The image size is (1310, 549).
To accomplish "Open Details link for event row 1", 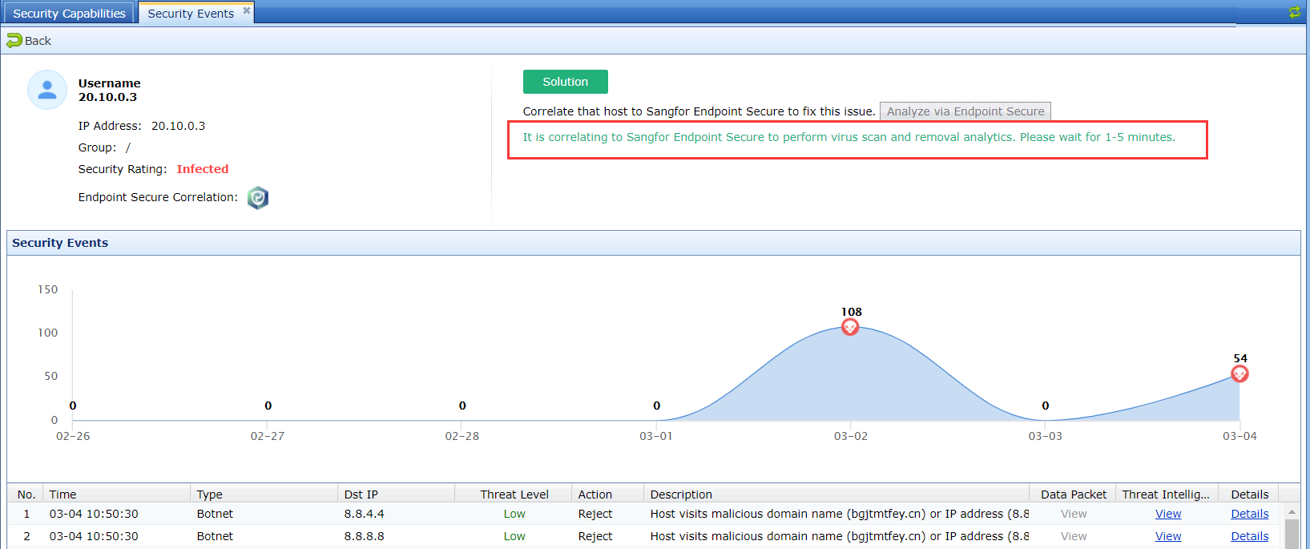I will coord(1249,514).
